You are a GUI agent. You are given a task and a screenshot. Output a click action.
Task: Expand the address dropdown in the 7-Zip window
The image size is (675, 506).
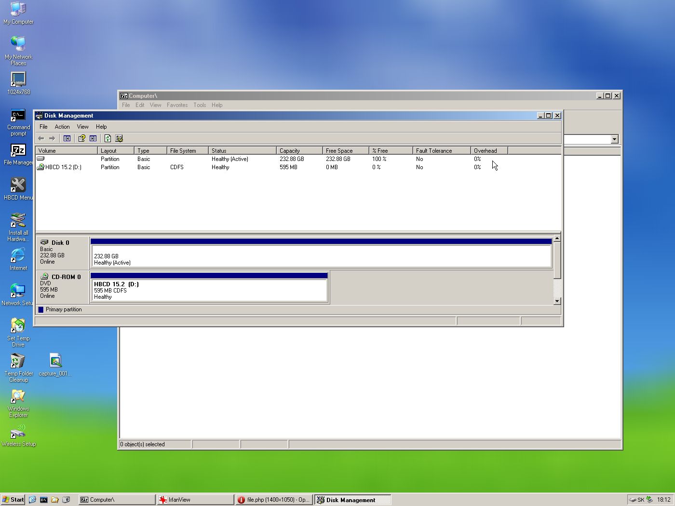click(614, 139)
